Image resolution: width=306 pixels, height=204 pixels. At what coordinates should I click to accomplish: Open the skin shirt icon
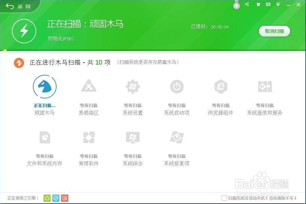point(258,4)
